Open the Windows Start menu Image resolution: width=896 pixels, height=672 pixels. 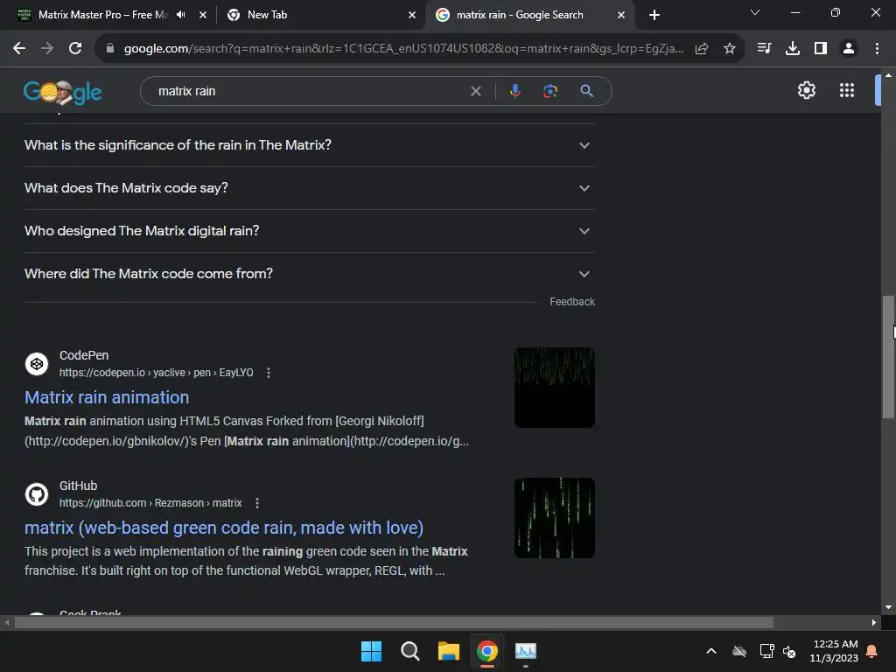pyautogui.click(x=371, y=651)
